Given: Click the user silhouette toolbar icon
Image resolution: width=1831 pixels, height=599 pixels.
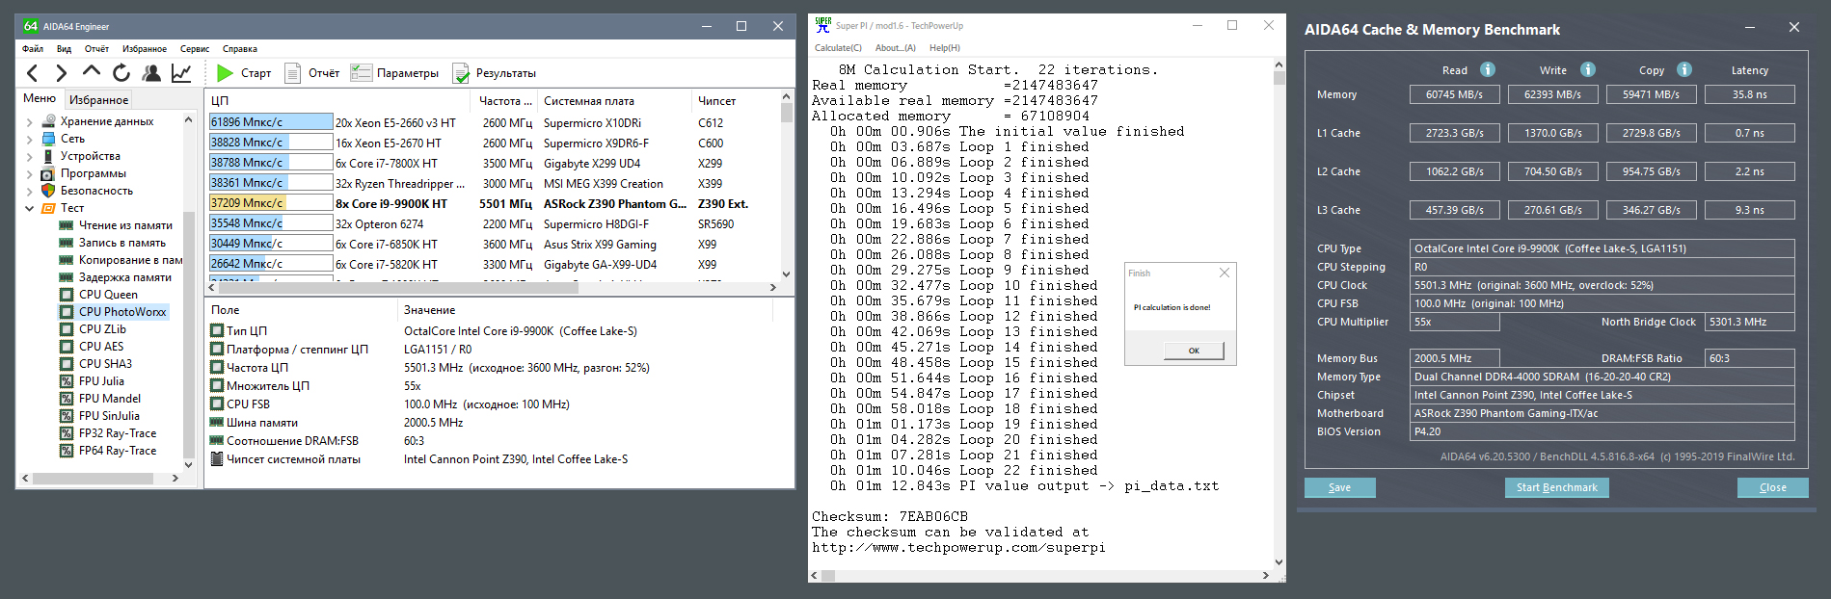Looking at the screenshot, I should point(151,73).
